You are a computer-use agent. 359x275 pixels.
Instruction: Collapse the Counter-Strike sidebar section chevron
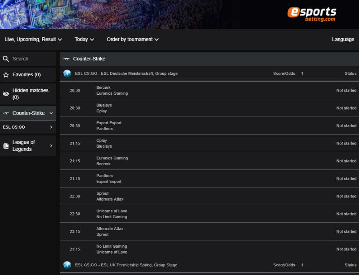click(51, 113)
